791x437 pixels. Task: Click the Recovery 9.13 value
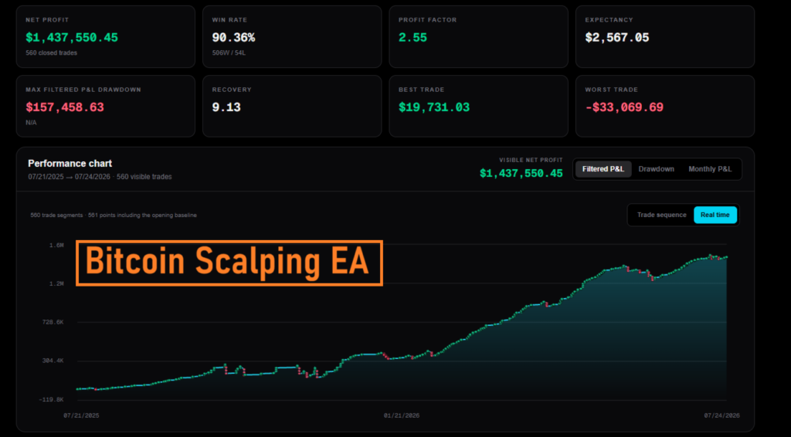(x=226, y=107)
